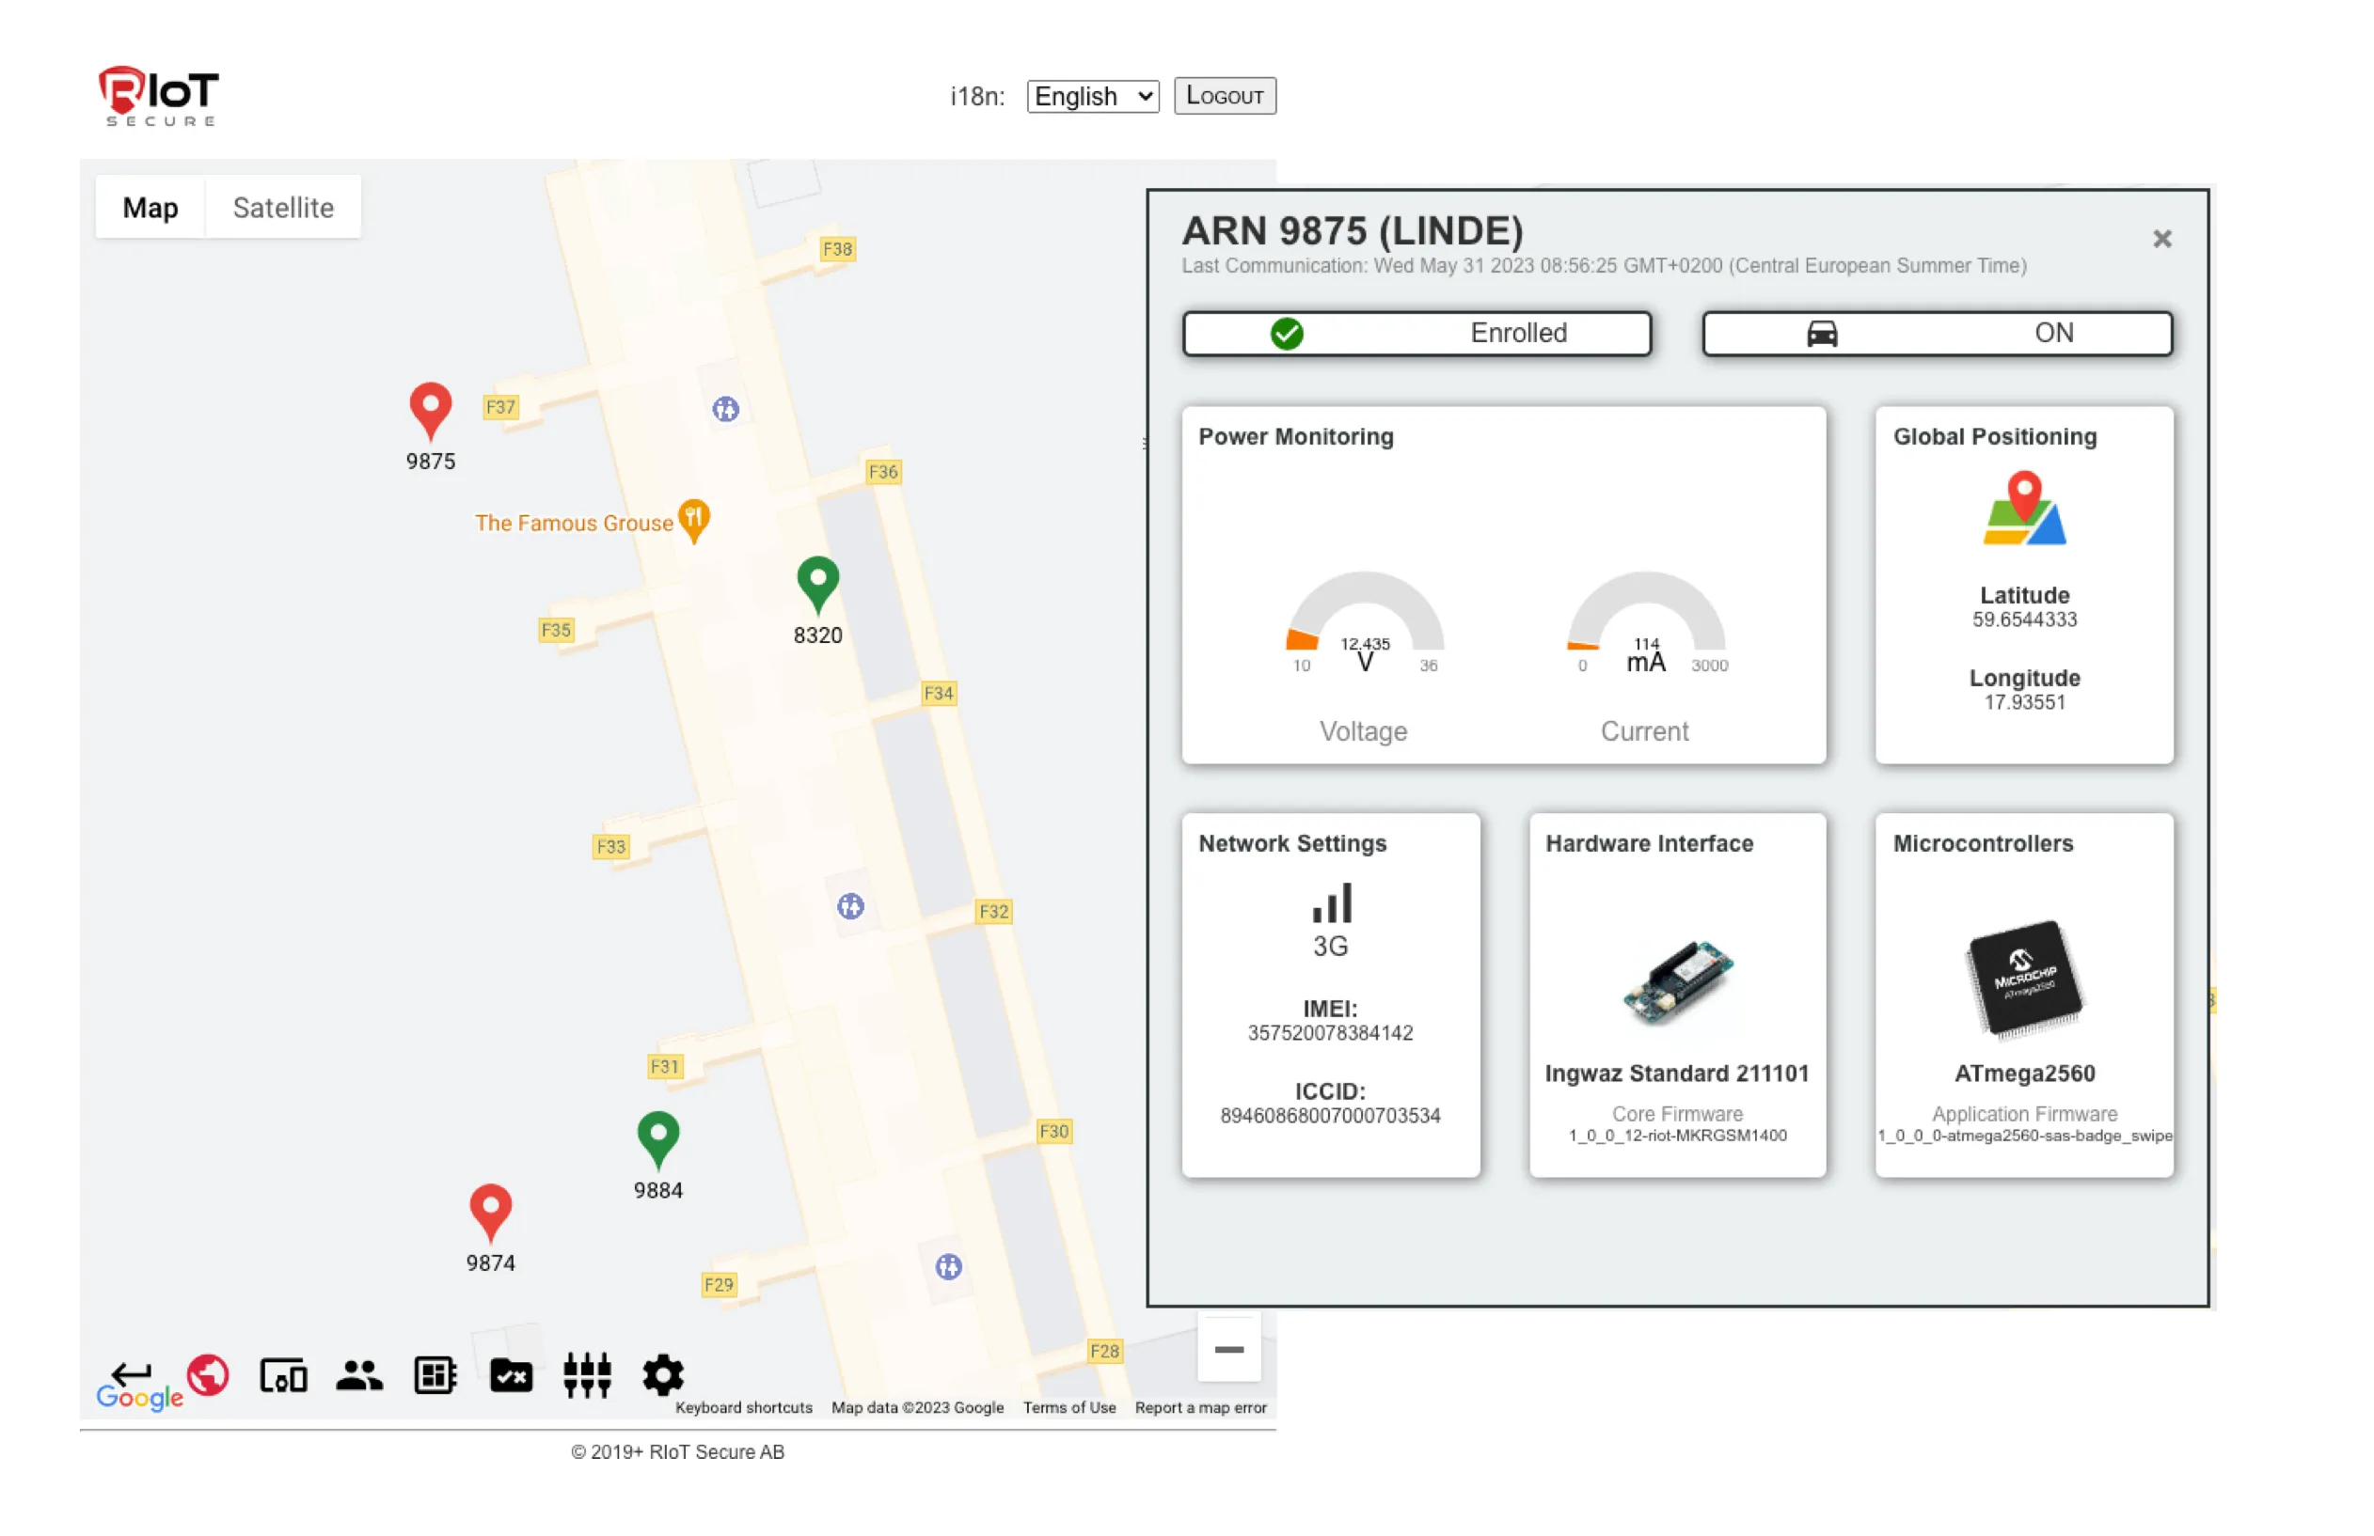Switch to the Satellite map tab
The height and width of the screenshot is (1536, 2374).
pyautogui.click(x=283, y=208)
